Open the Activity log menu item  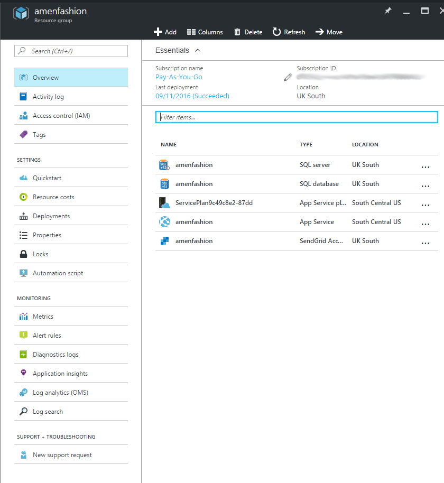pyautogui.click(x=71, y=96)
